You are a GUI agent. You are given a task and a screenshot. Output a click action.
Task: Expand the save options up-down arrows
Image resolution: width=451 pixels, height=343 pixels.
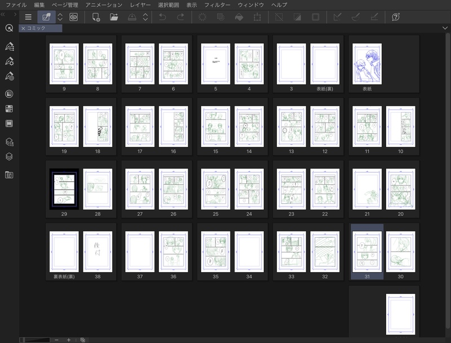145,17
